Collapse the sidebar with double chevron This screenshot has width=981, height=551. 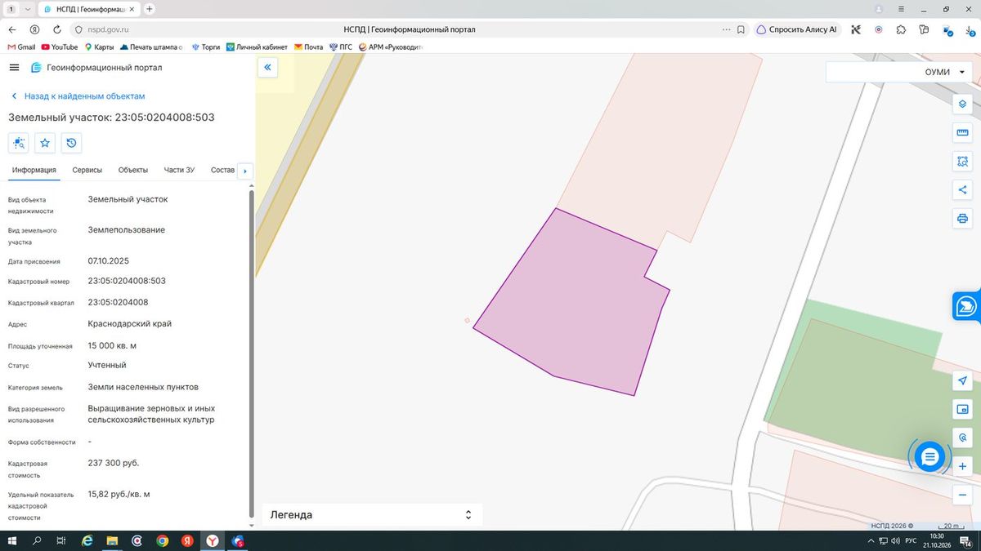267,68
